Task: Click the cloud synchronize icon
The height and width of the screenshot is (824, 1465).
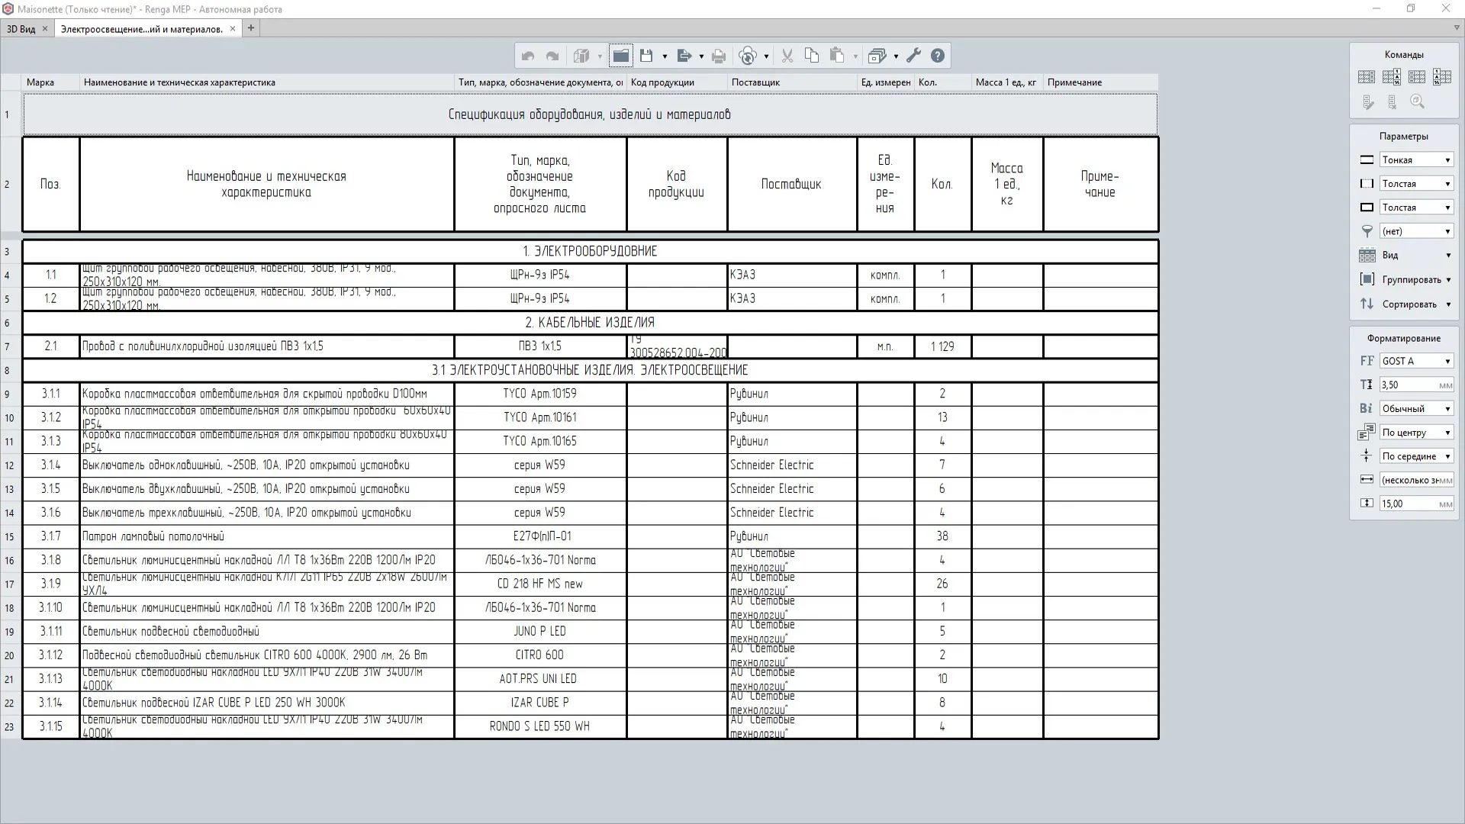Action: (x=748, y=56)
